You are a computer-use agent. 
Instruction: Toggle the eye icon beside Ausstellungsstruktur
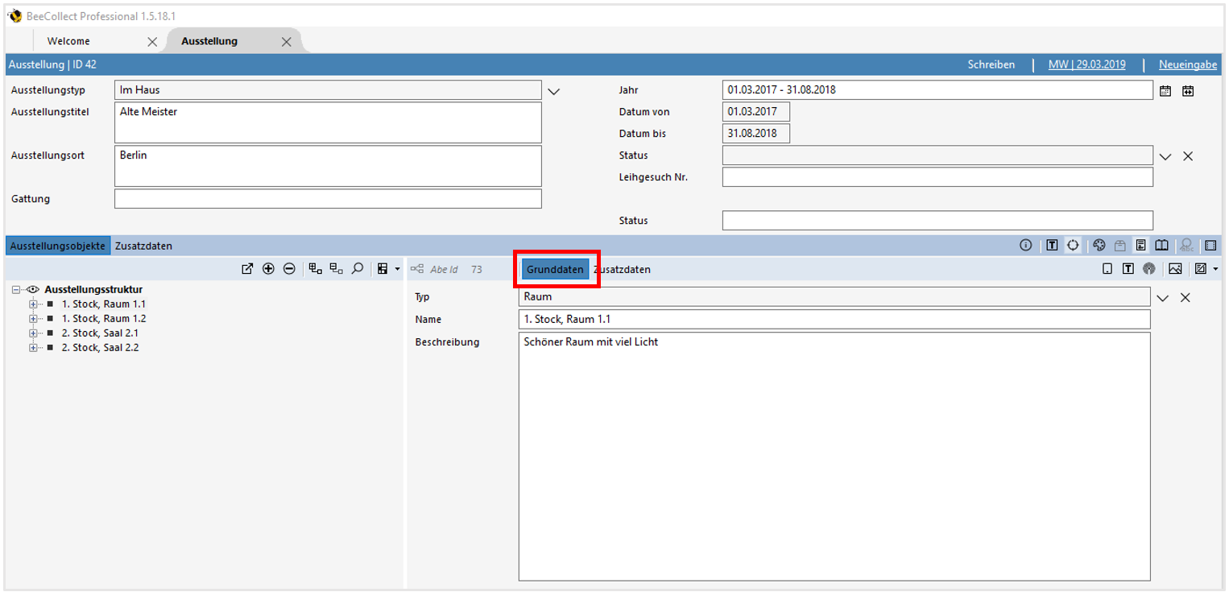[x=33, y=290]
